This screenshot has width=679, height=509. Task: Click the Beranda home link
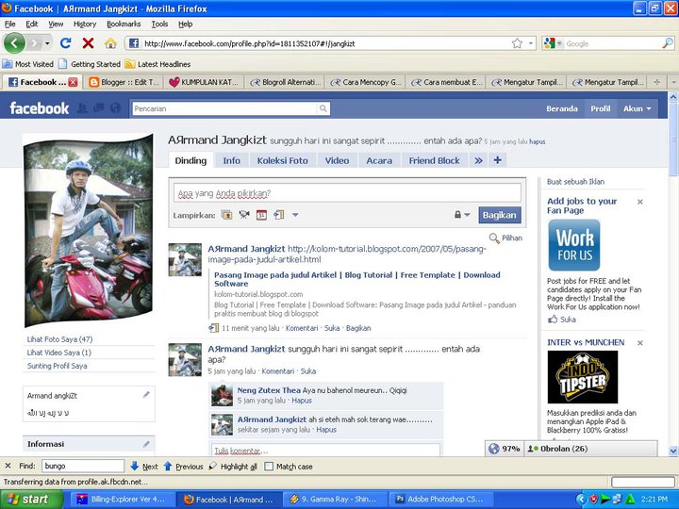coord(562,108)
